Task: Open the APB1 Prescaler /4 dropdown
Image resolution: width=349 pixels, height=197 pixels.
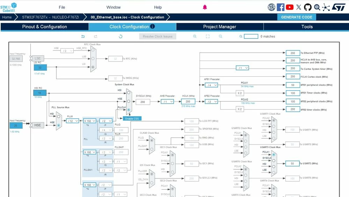Action: click(211, 85)
